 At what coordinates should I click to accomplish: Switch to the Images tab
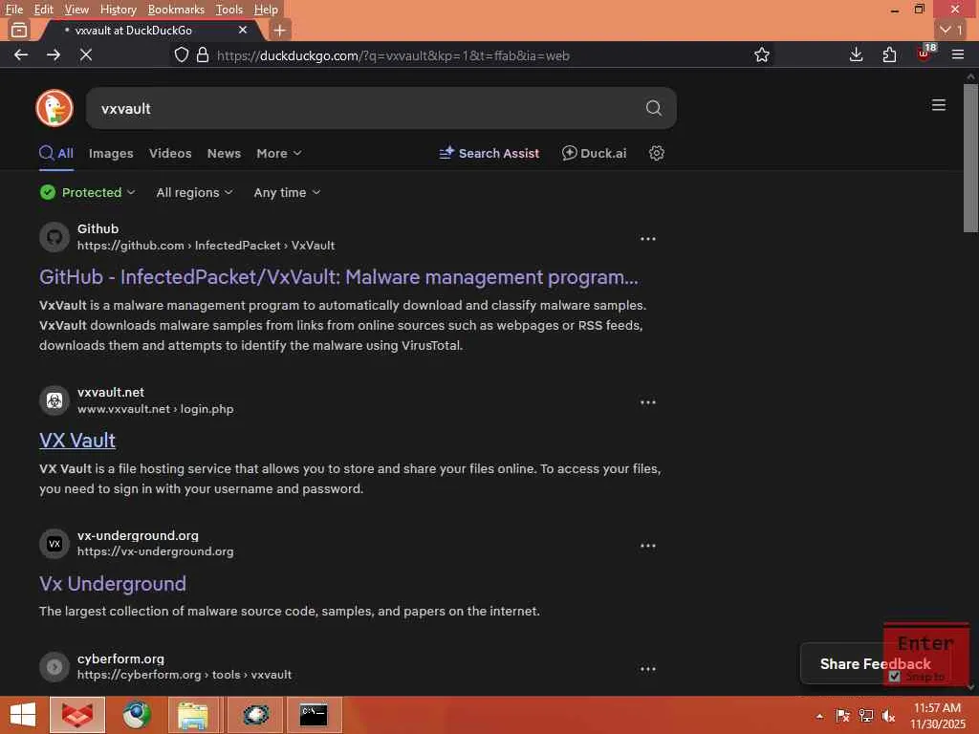tap(111, 153)
